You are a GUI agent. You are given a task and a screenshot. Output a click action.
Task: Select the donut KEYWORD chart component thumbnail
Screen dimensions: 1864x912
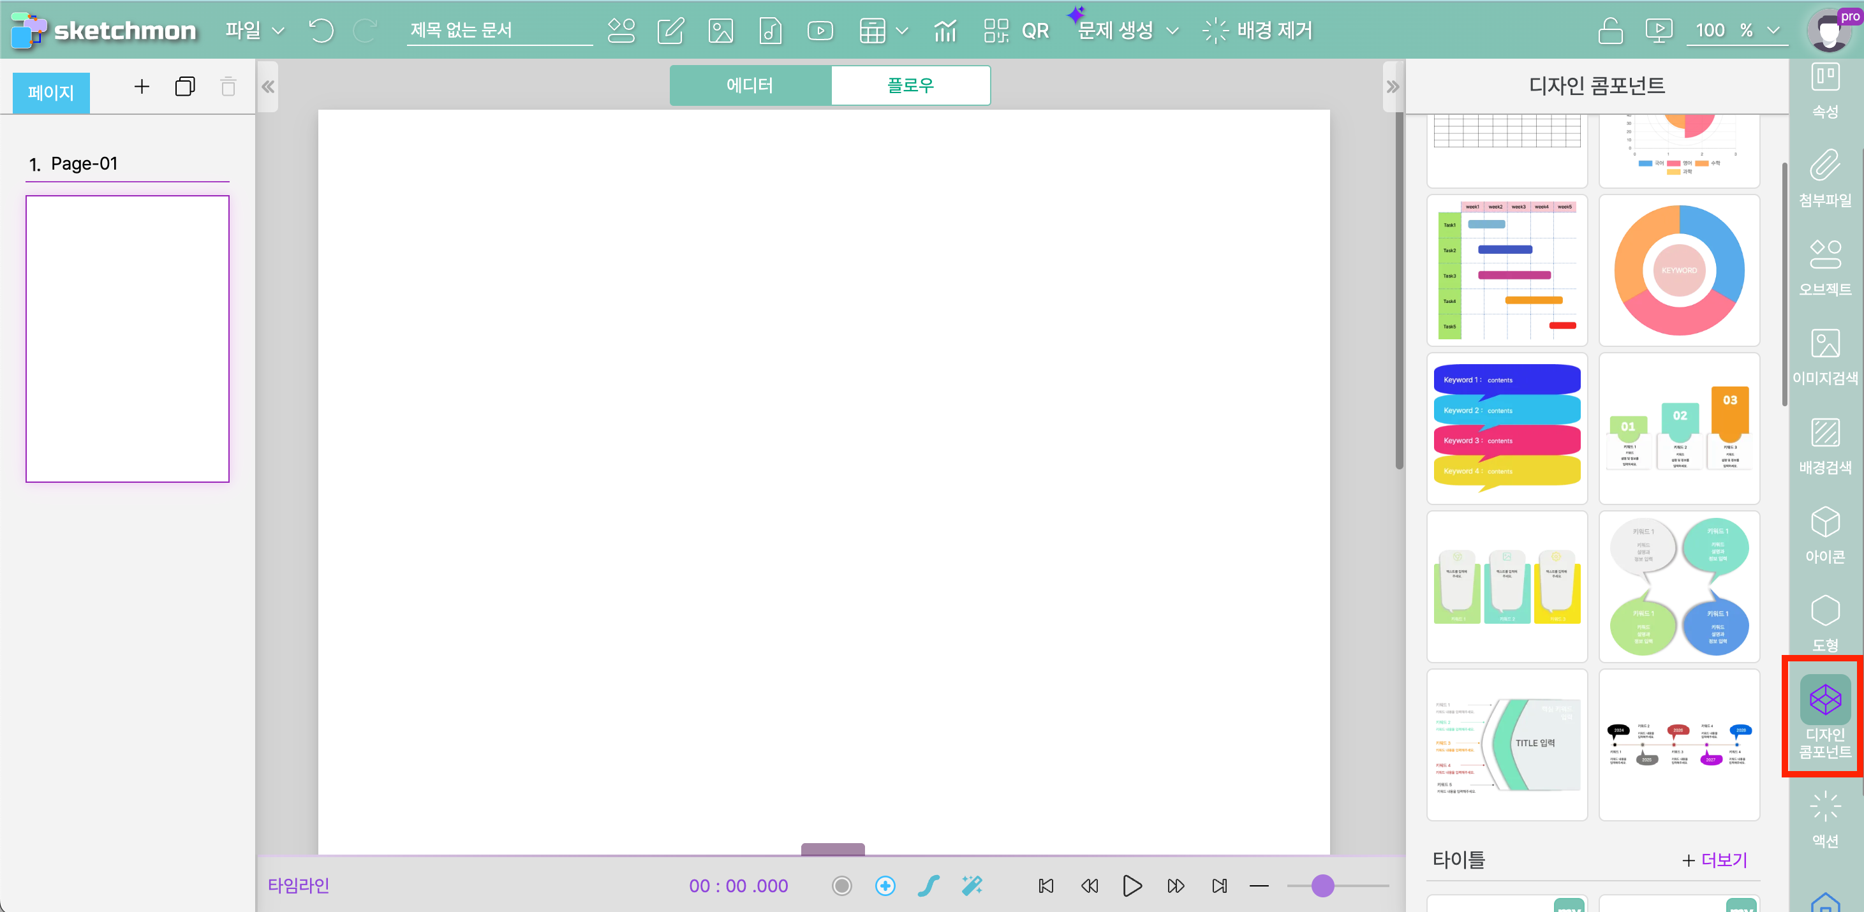pos(1679,270)
